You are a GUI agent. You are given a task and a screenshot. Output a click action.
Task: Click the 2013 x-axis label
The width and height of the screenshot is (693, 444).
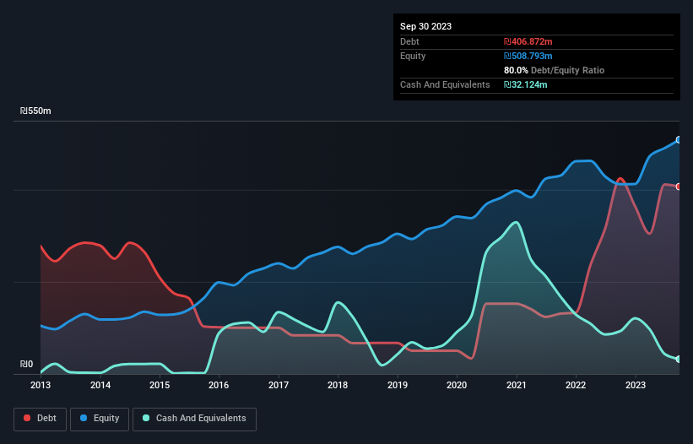tap(41, 385)
